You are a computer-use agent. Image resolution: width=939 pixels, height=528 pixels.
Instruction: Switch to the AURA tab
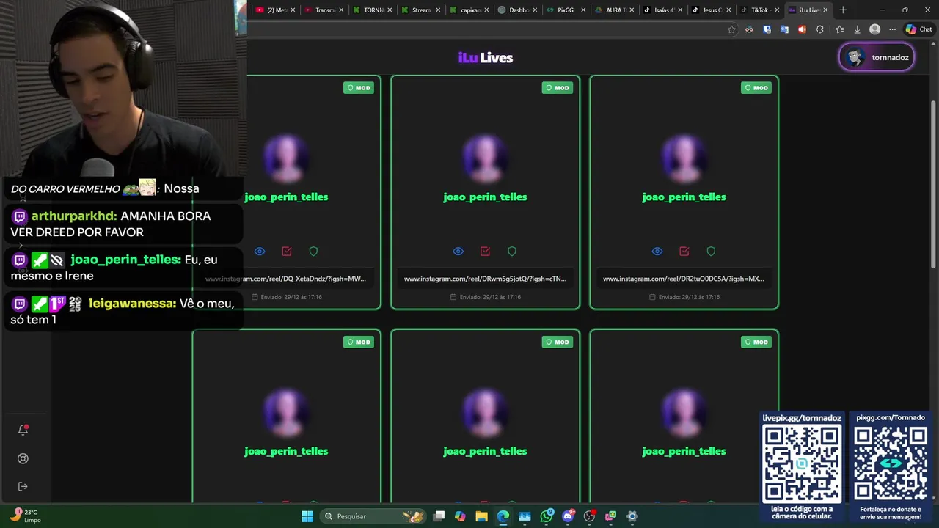pos(615,10)
